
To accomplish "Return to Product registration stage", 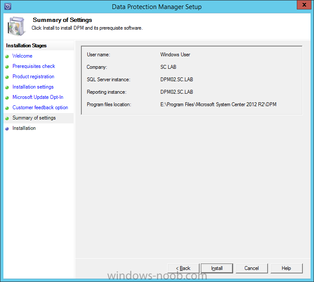I will [x=33, y=77].
